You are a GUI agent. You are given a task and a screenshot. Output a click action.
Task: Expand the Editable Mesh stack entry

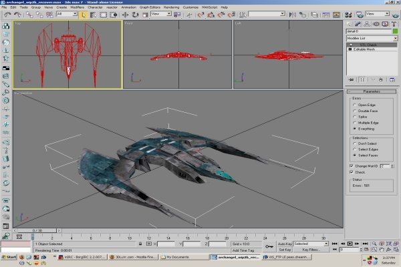(350, 49)
